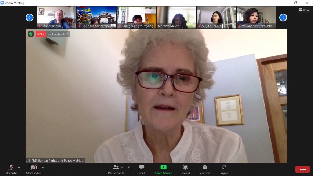Open the Participants panel
The image size is (313, 176).
coord(116,169)
